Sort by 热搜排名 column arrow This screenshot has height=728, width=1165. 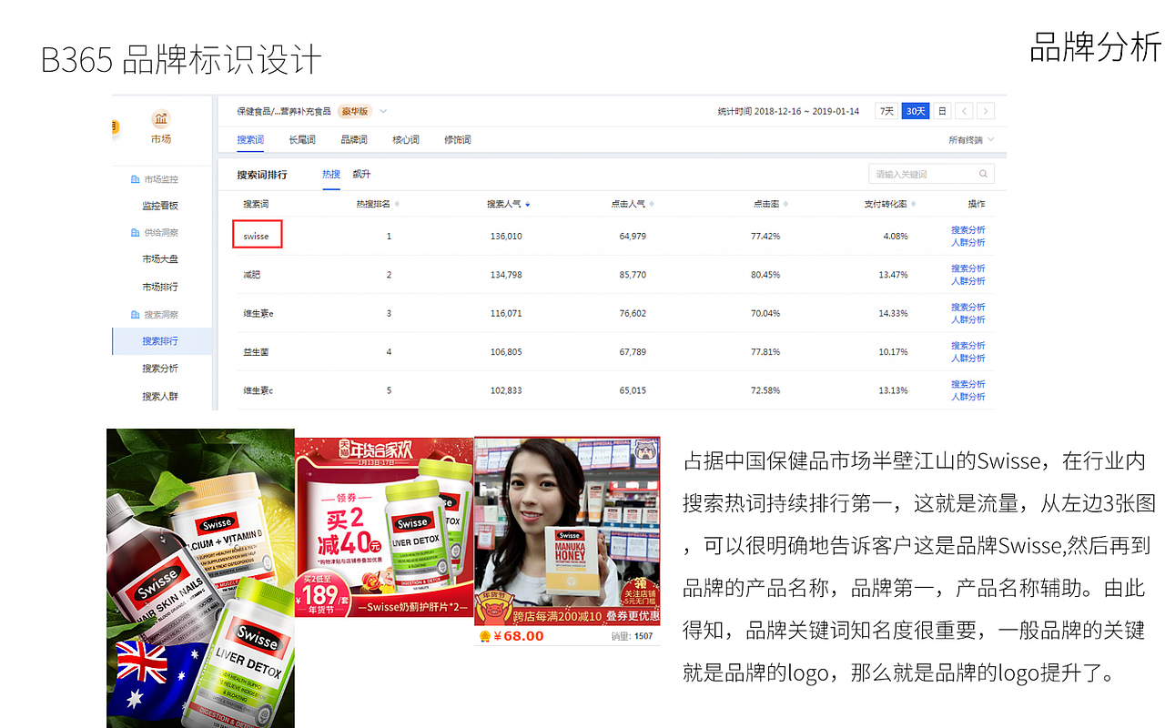tap(397, 204)
